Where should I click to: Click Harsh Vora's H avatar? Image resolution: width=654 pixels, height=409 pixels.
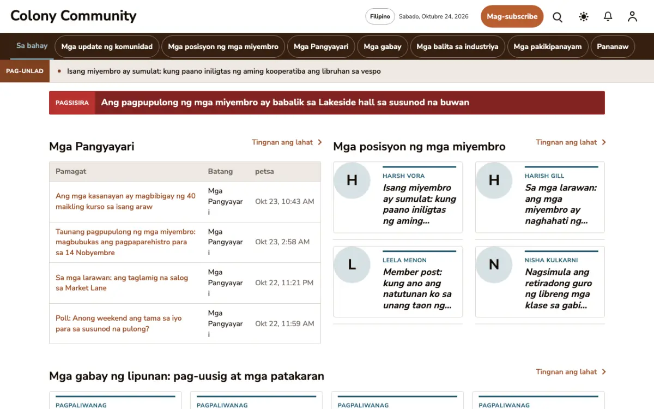pos(352,180)
